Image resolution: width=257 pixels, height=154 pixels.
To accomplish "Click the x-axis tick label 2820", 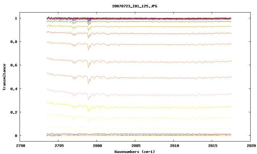I will [x=251, y=146].
